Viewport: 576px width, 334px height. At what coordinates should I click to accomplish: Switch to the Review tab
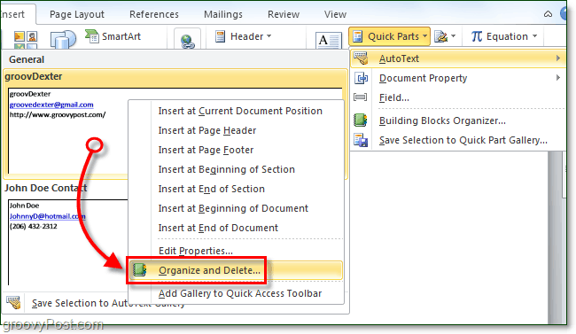point(284,14)
